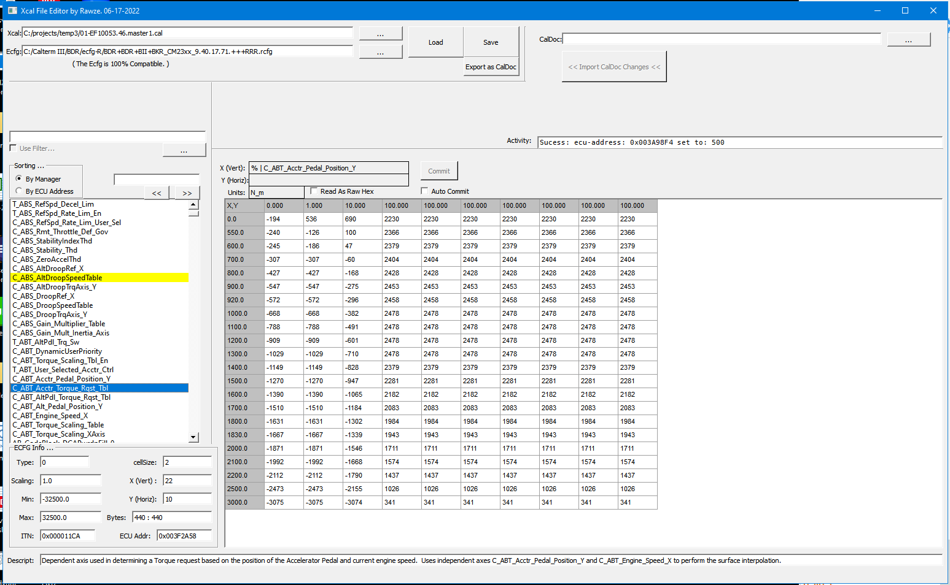
Task: Click the Ecfg file path field
Action: pos(187,52)
